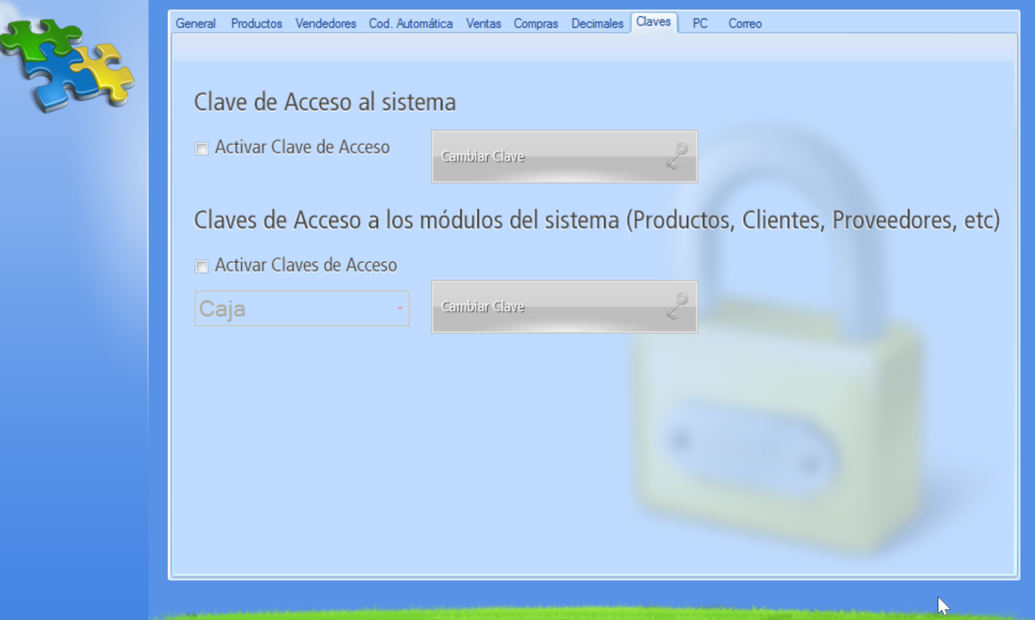Open the Caja module selector dropdown
Screen dimensions: 1035x620
[301, 307]
